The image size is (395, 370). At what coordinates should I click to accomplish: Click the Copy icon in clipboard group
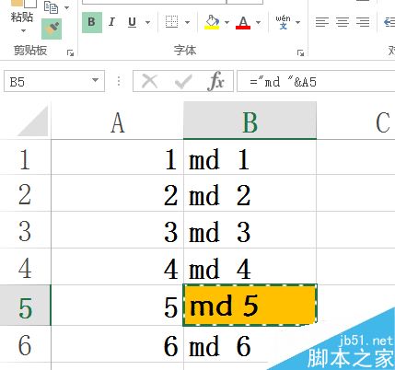(x=51, y=7)
